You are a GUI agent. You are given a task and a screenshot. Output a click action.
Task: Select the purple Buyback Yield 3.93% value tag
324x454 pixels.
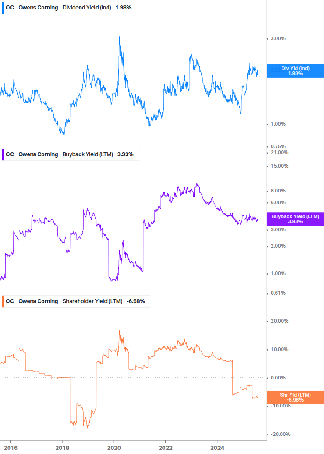point(296,219)
